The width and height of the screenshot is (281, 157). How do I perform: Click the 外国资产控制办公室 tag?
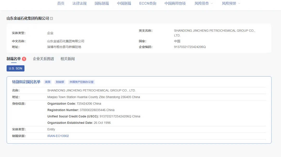(81, 82)
